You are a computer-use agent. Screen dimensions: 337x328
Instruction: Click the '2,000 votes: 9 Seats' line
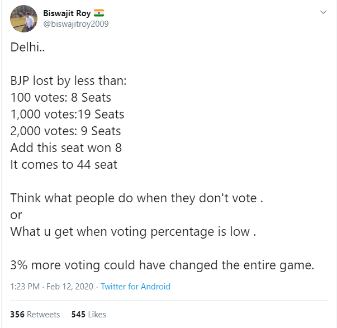(x=65, y=131)
